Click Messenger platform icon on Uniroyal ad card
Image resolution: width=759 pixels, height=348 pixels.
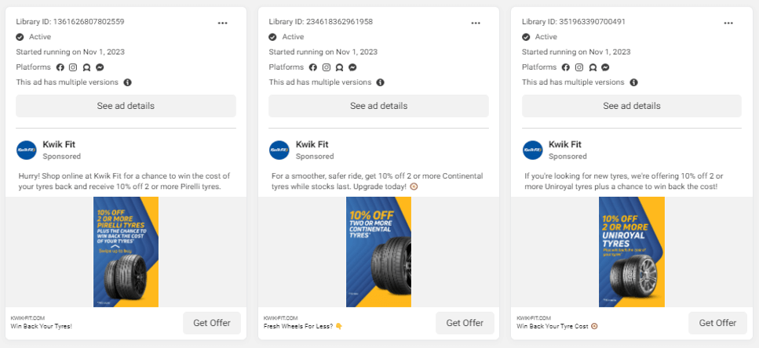coord(606,67)
